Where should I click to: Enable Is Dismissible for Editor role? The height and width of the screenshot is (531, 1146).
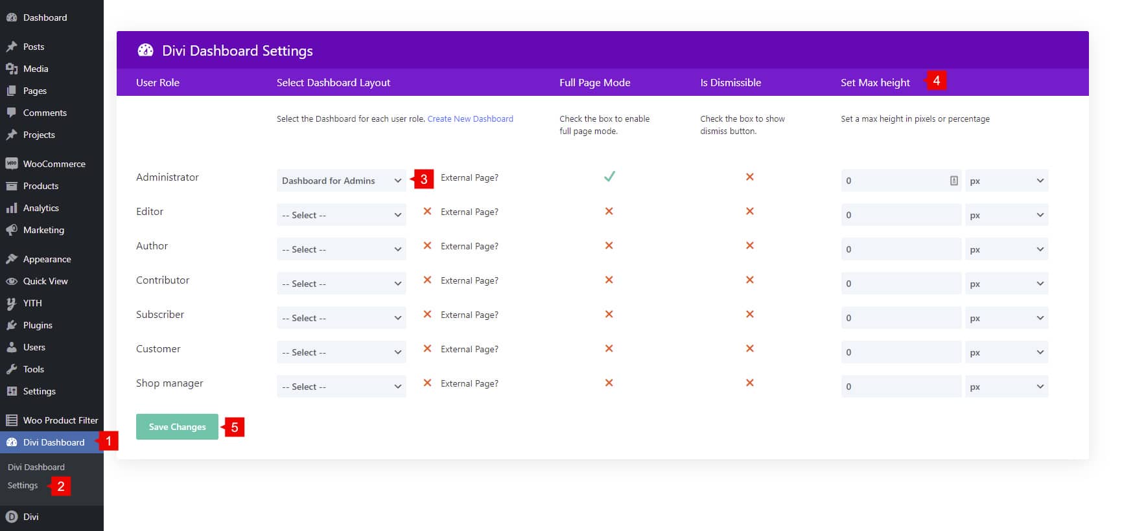coord(749,211)
